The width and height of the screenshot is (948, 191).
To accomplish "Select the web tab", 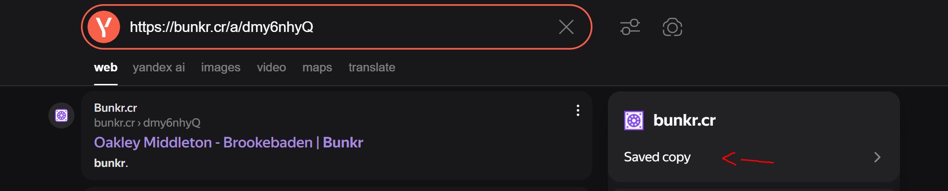I will pos(106,68).
